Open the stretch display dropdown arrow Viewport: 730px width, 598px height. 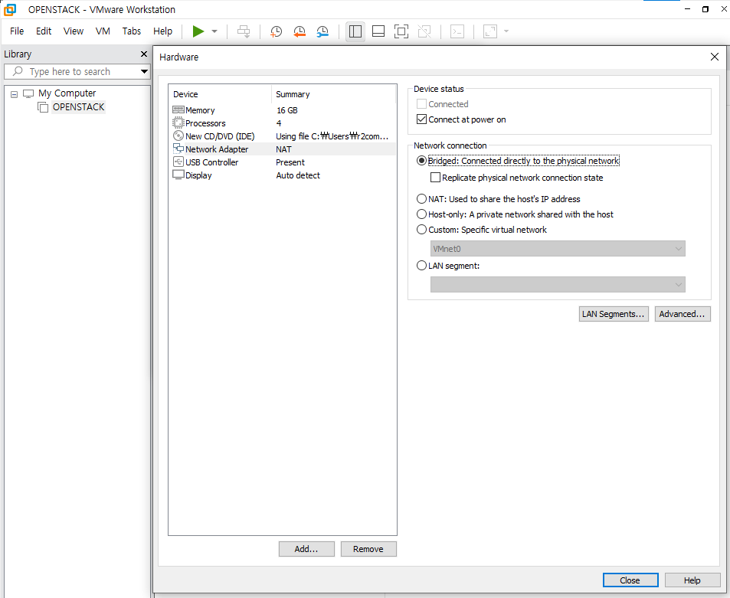tap(506, 31)
